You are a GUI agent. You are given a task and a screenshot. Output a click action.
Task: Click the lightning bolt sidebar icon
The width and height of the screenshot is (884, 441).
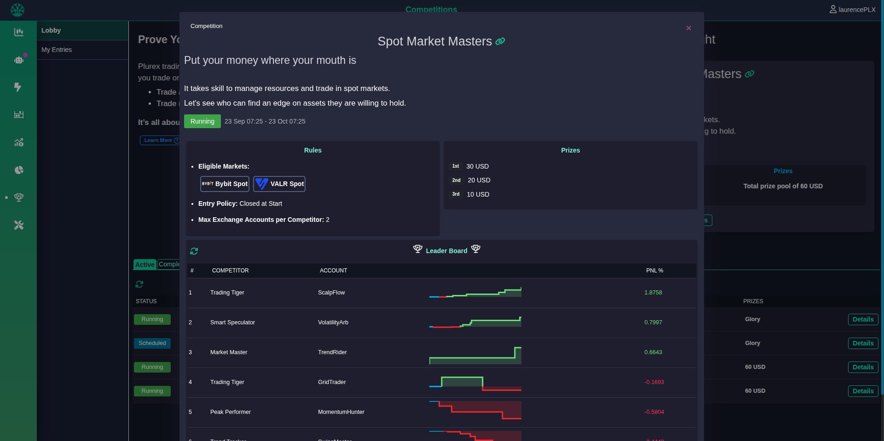(x=18, y=87)
